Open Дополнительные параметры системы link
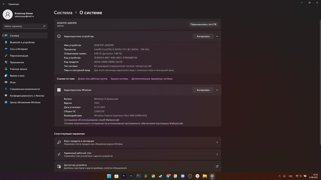This screenshot has width=321, height=180. (152, 79)
